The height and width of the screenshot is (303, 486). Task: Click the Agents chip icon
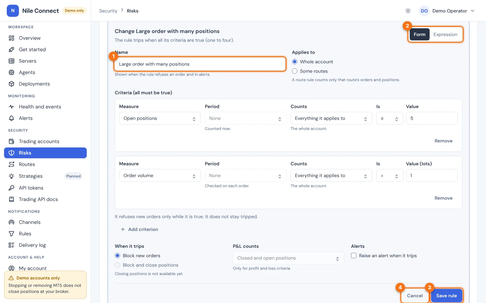point(11,72)
